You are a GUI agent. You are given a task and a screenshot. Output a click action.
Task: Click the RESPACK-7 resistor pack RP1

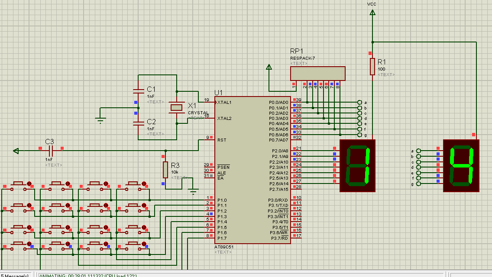coord(317,73)
